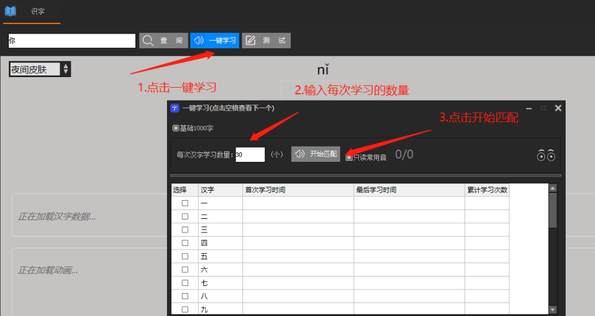Click the eyes icon in study dialog
The width and height of the screenshot is (595, 316).
point(546,155)
